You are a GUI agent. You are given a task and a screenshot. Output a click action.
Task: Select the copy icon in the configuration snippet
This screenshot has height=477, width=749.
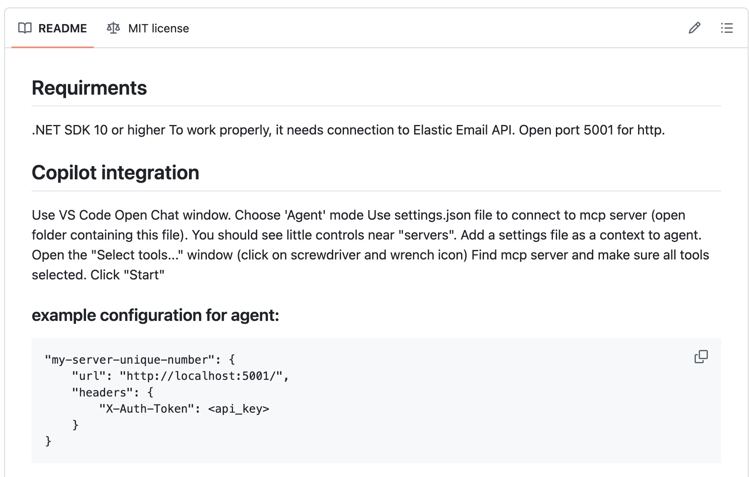(x=701, y=356)
